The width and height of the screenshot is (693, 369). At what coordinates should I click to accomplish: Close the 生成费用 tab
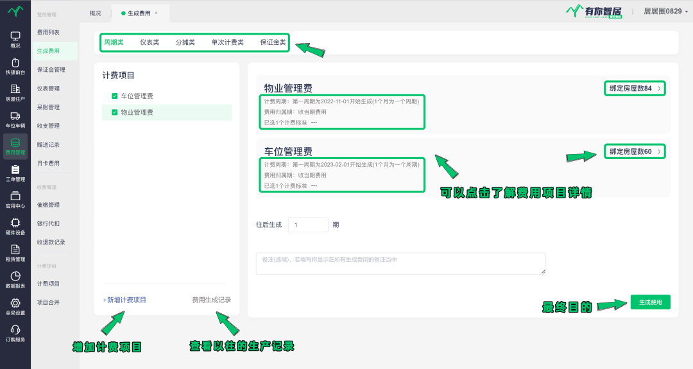(156, 13)
